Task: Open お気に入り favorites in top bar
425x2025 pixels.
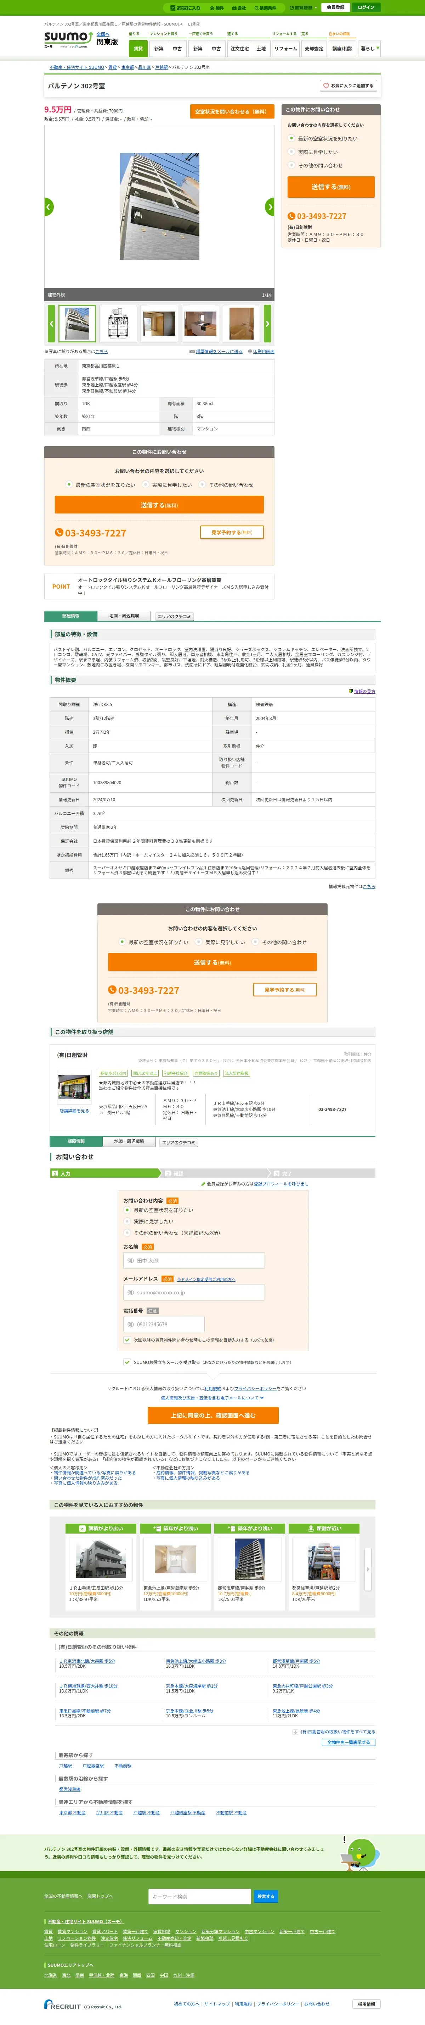Action: (186, 7)
